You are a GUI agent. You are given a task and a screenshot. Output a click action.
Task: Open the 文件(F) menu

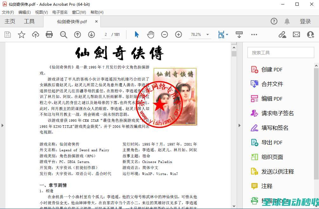[x=8, y=12]
